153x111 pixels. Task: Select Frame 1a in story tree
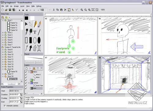14,23
